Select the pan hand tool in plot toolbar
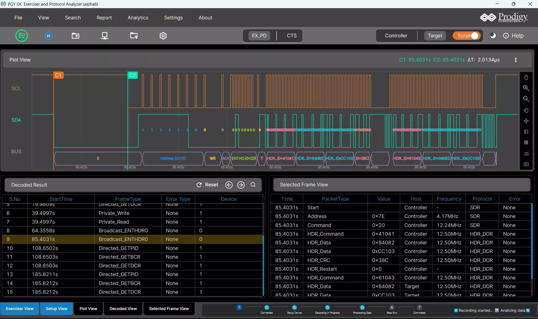 click(x=526, y=110)
